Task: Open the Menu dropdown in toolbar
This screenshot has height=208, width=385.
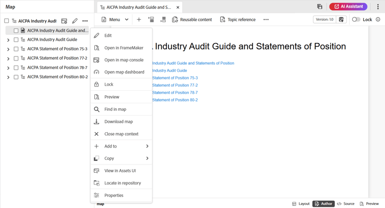Action: 115,19
